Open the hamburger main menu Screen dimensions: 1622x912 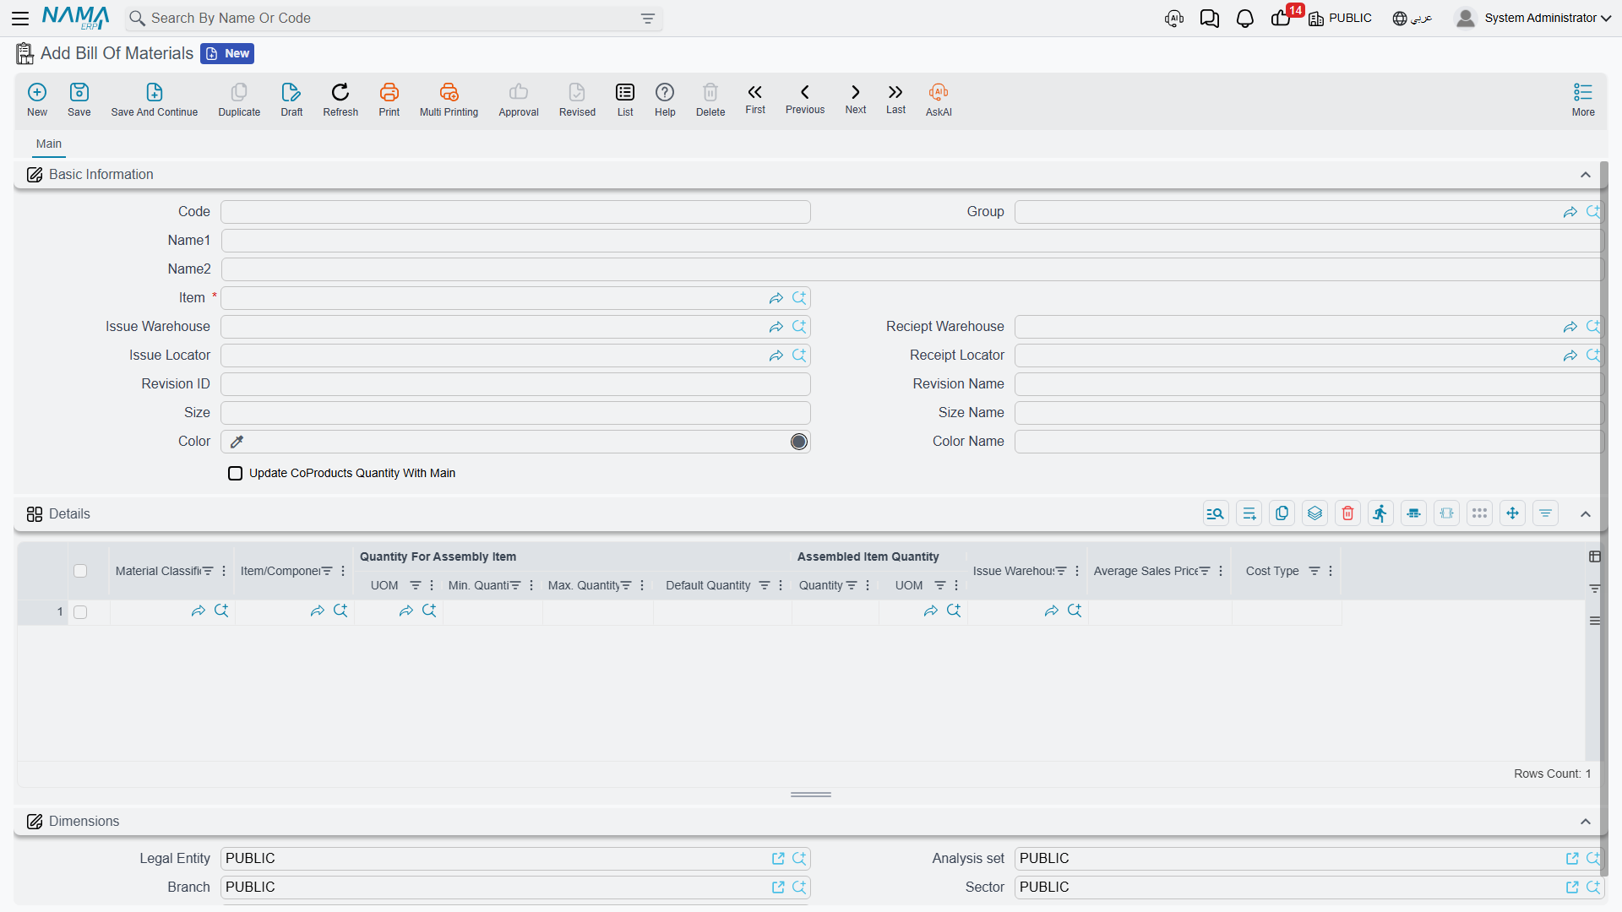[x=20, y=18]
